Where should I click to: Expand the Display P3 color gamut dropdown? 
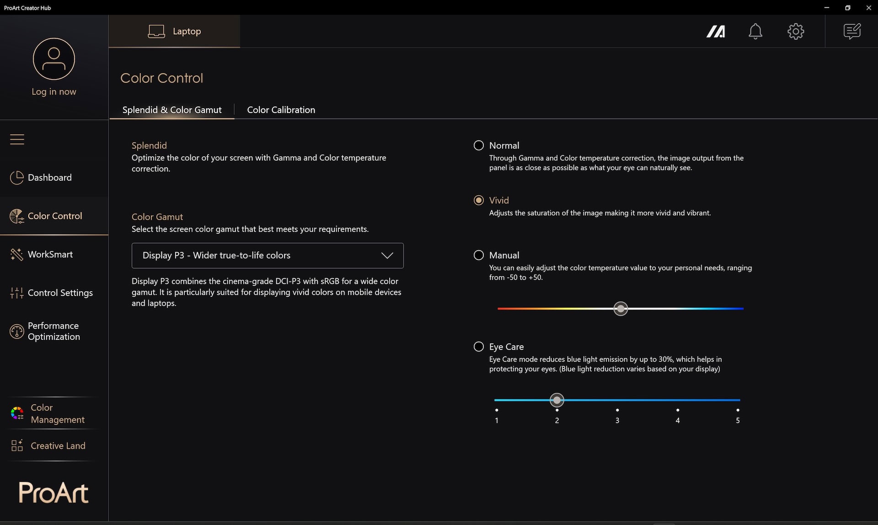(268, 256)
